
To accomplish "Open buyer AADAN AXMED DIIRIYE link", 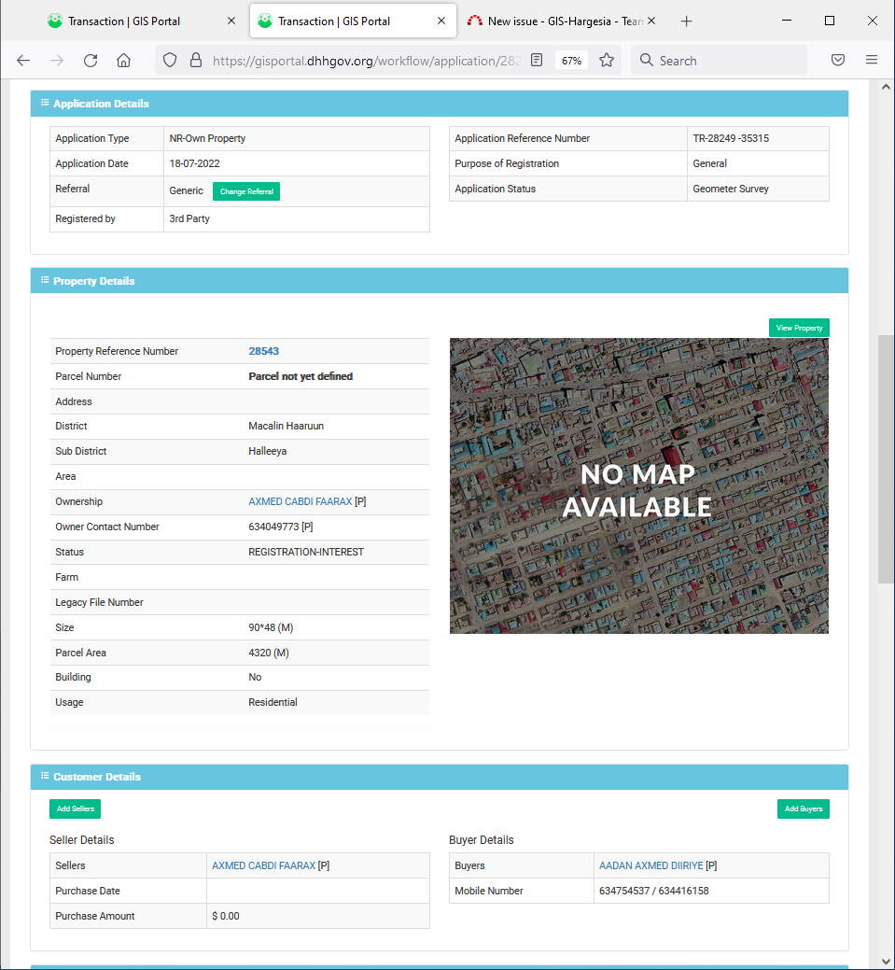I will pyautogui.click(x=650, y=865).
